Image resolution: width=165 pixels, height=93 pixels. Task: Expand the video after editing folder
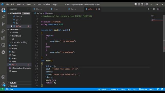[x=19, y=42]
